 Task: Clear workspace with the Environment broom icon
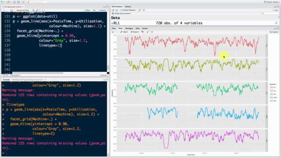point(140,10)
